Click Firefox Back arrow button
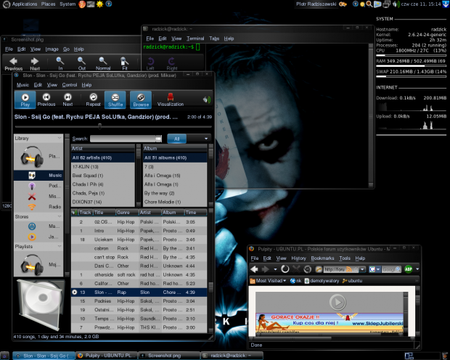 click(254, 269)
